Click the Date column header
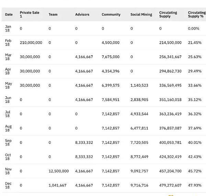 tap(9, 14)
